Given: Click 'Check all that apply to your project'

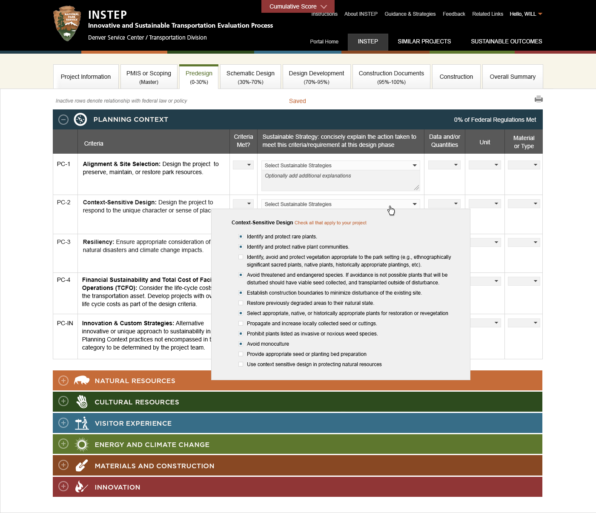Looking at the screenshot, I should 330,223.
